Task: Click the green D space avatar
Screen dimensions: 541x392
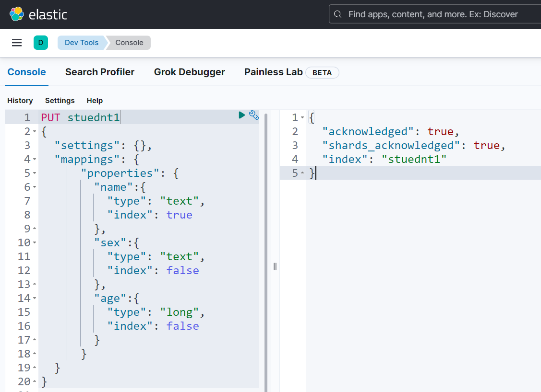Action: [41, 43]
